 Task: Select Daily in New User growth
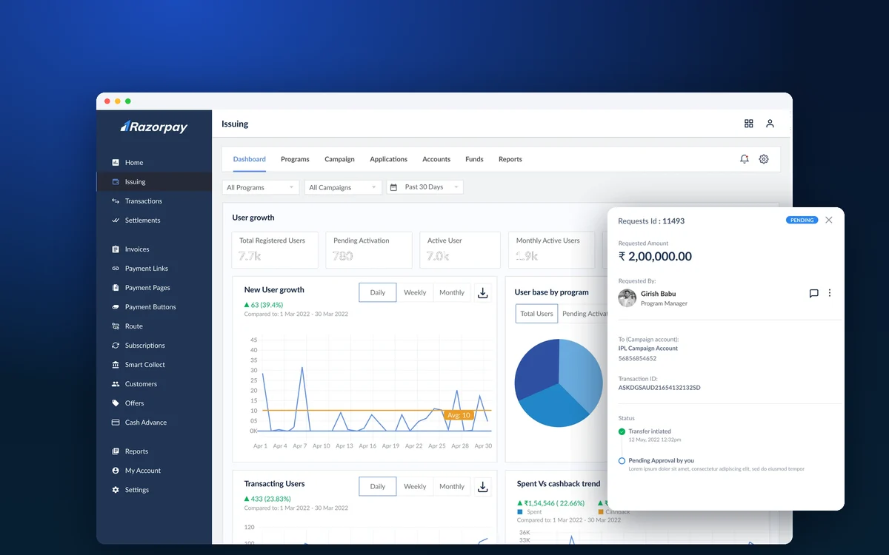point(378,292)
